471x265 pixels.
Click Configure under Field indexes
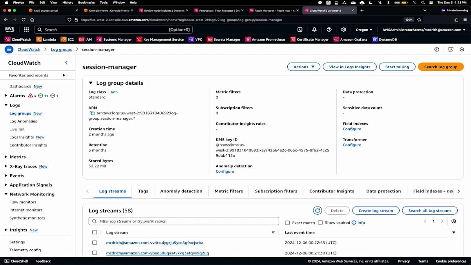click(352, 129)
